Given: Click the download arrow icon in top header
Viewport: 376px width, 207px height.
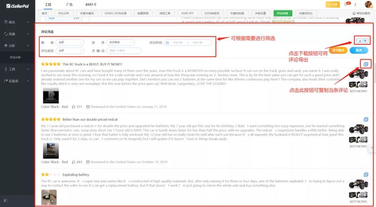Looking at the screenshot, I should [356, 4].
